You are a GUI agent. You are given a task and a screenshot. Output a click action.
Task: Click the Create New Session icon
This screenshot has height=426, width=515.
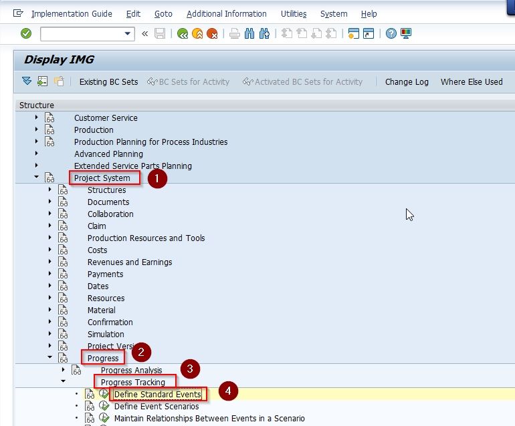pyautogui.click(x=353, y=33)
